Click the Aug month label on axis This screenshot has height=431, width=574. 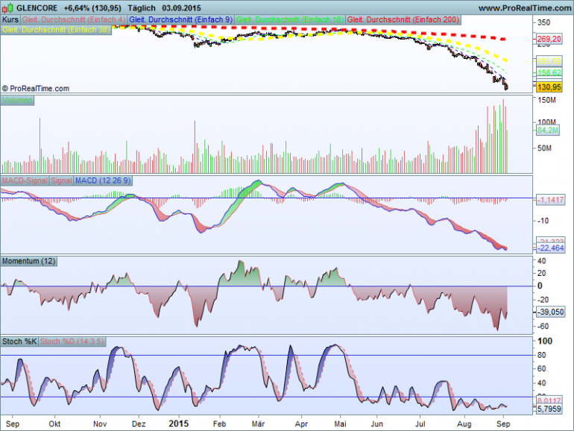(x=464, y=424)
